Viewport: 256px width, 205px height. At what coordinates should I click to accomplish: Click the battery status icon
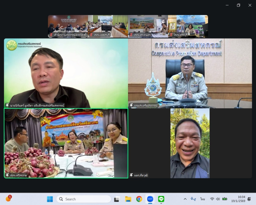[x=225, y=199]
